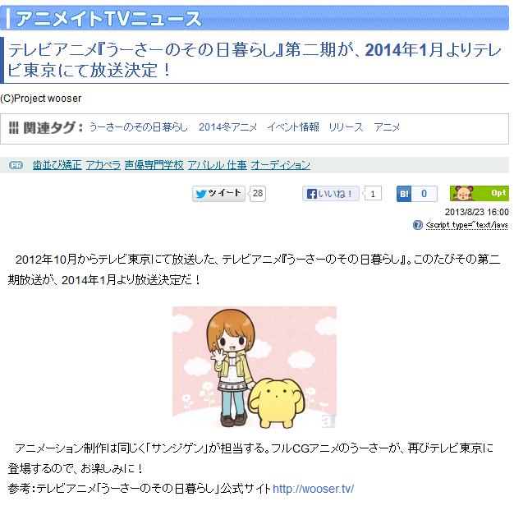The image size is (514, 515).
Task: Visit the http://wooser.tv/ official site link
Action: pos(314,489)
